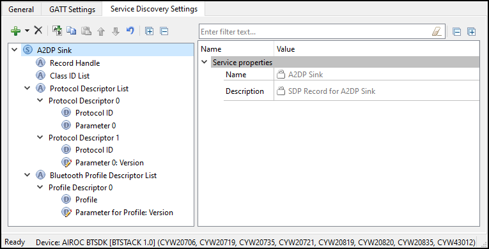Select the Protocol Descriptor List item

pyautogui.click(x=89, y=89)
